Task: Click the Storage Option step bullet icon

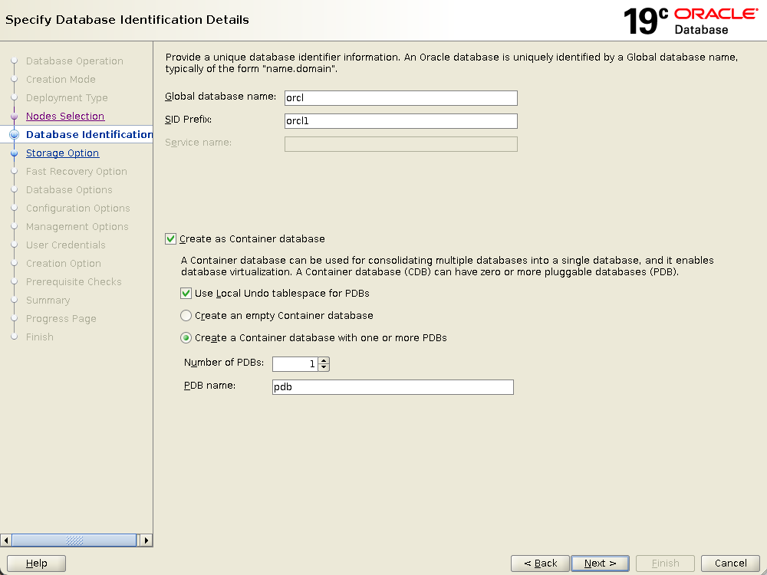Action: (14, 153)
